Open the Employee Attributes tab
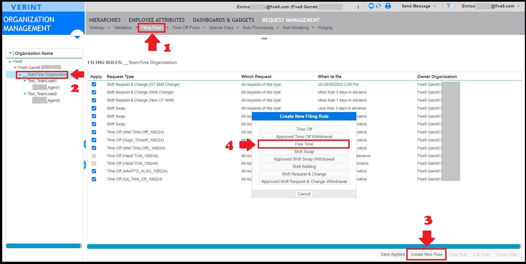This screenshot has height=264, width=526. point(157,20)
